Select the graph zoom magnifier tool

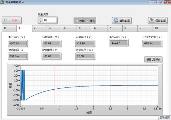153,60
